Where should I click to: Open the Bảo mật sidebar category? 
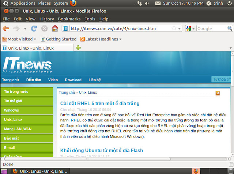(27, 138)
